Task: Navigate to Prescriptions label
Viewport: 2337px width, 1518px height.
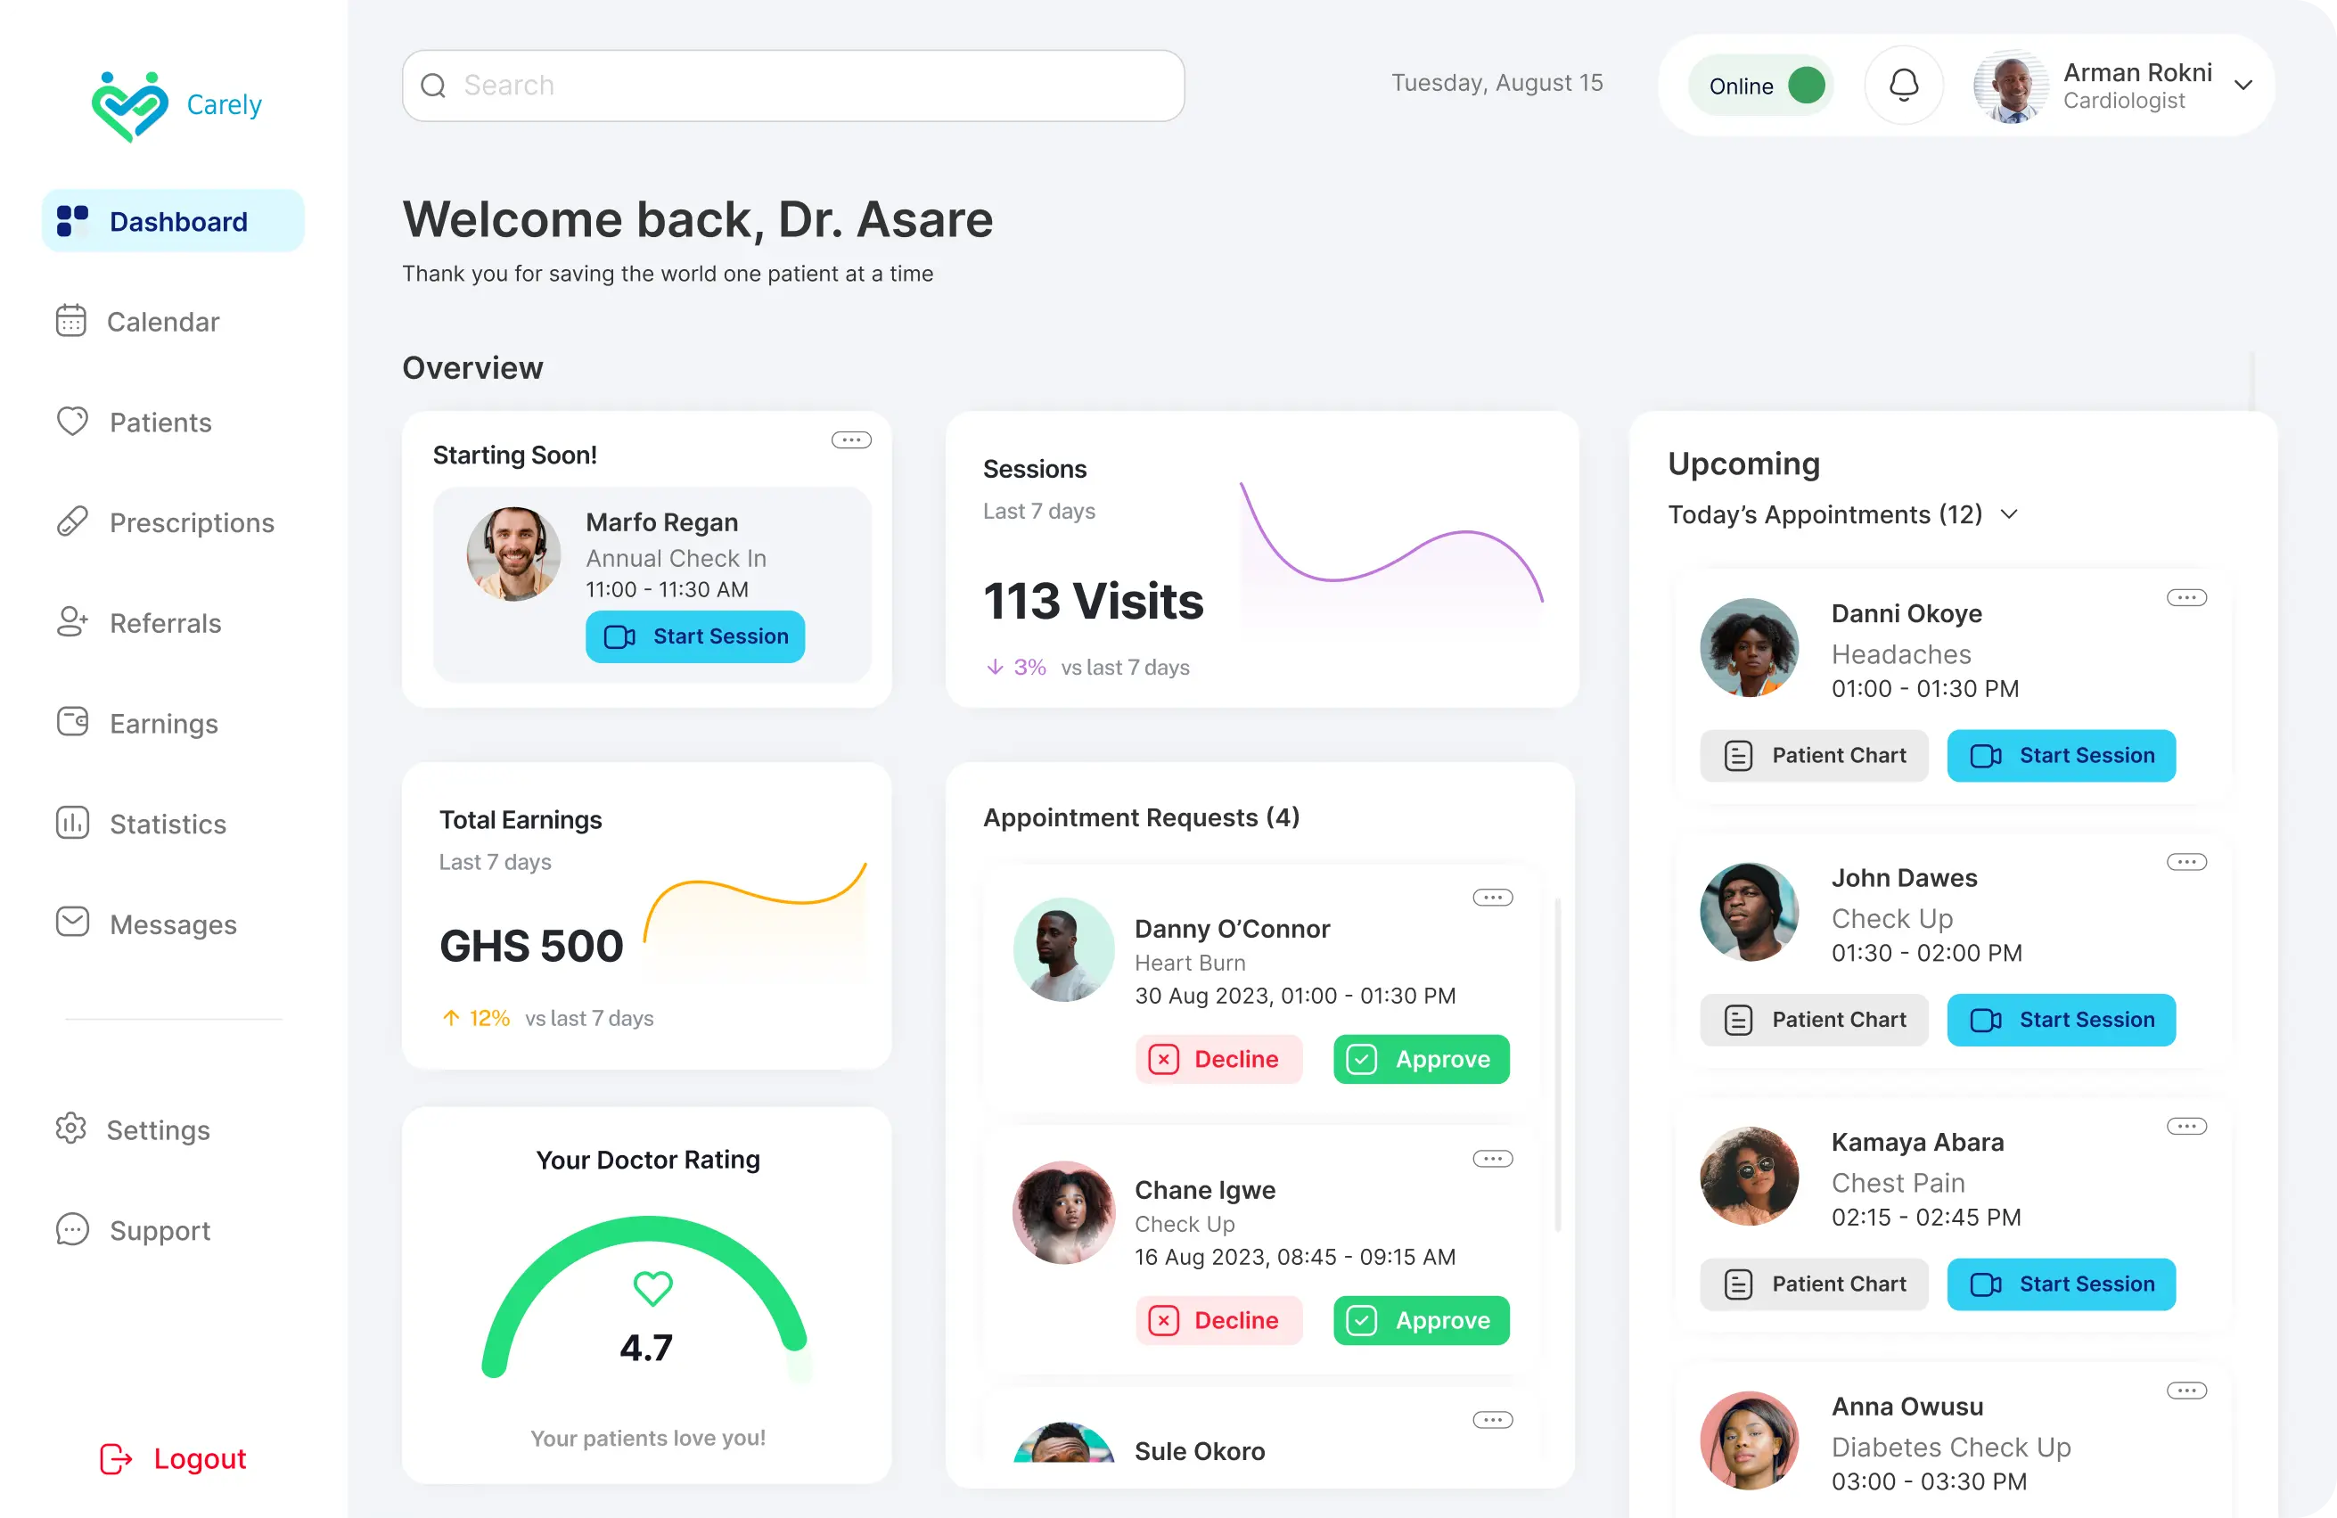Action: (x=192, y=522)
